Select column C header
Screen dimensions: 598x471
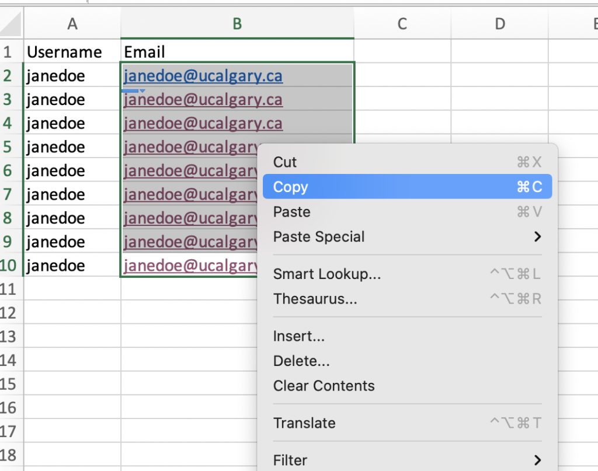tap(402, 23)
